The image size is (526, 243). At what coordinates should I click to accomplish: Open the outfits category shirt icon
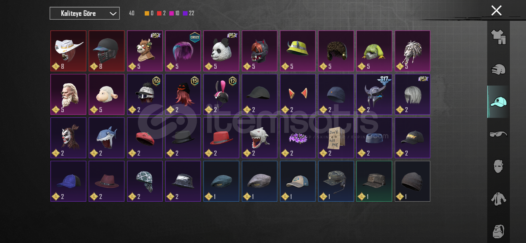(498, 37)
